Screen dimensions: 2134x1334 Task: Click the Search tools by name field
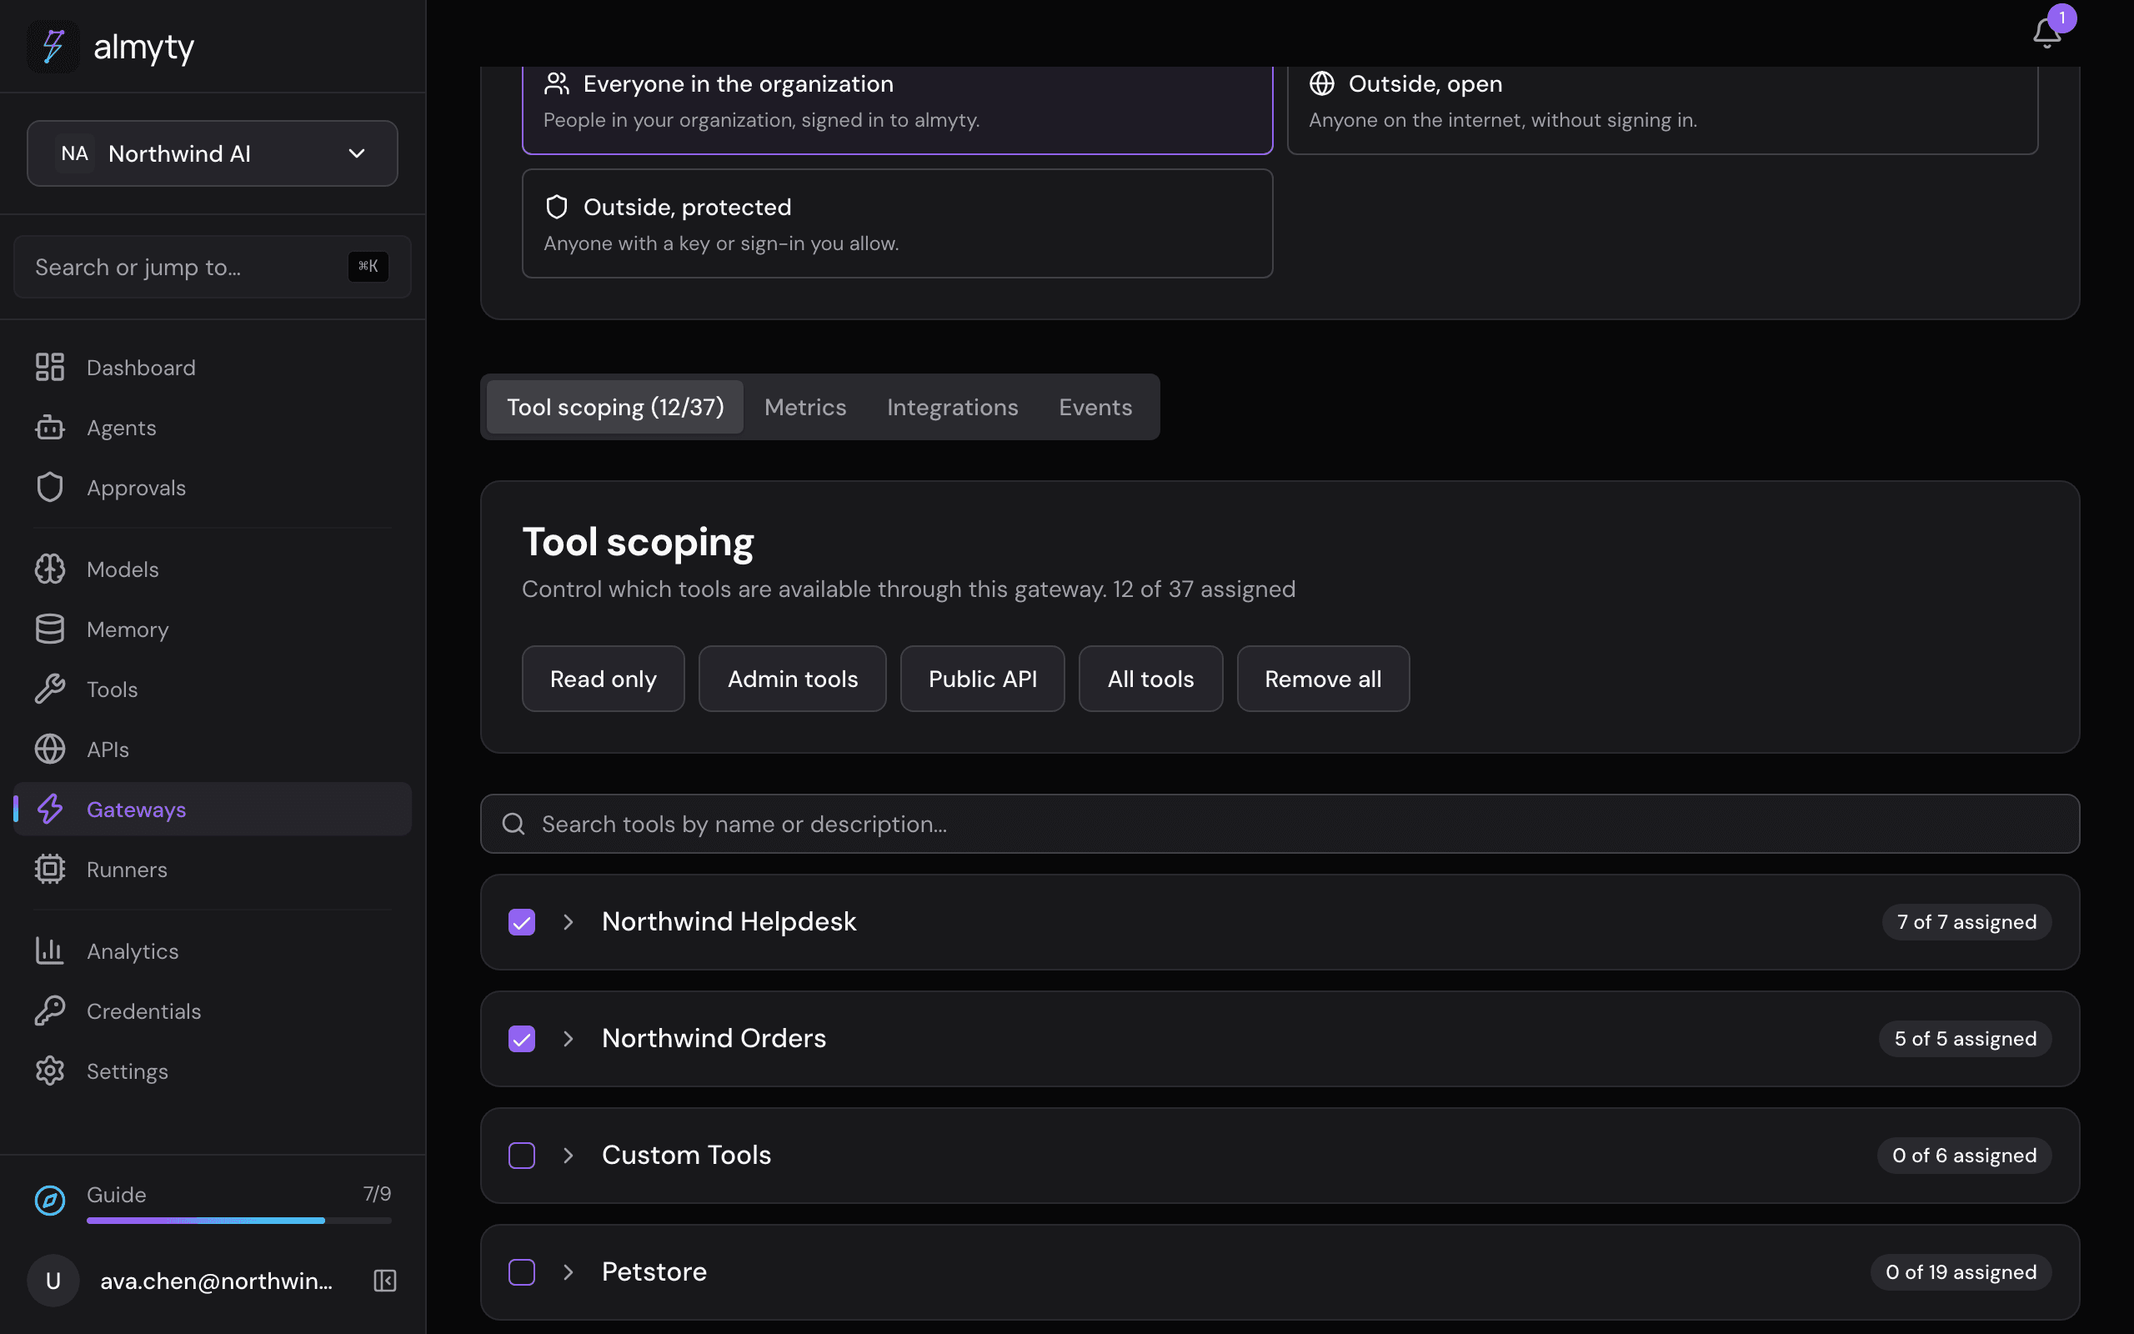coord(1280,824)
